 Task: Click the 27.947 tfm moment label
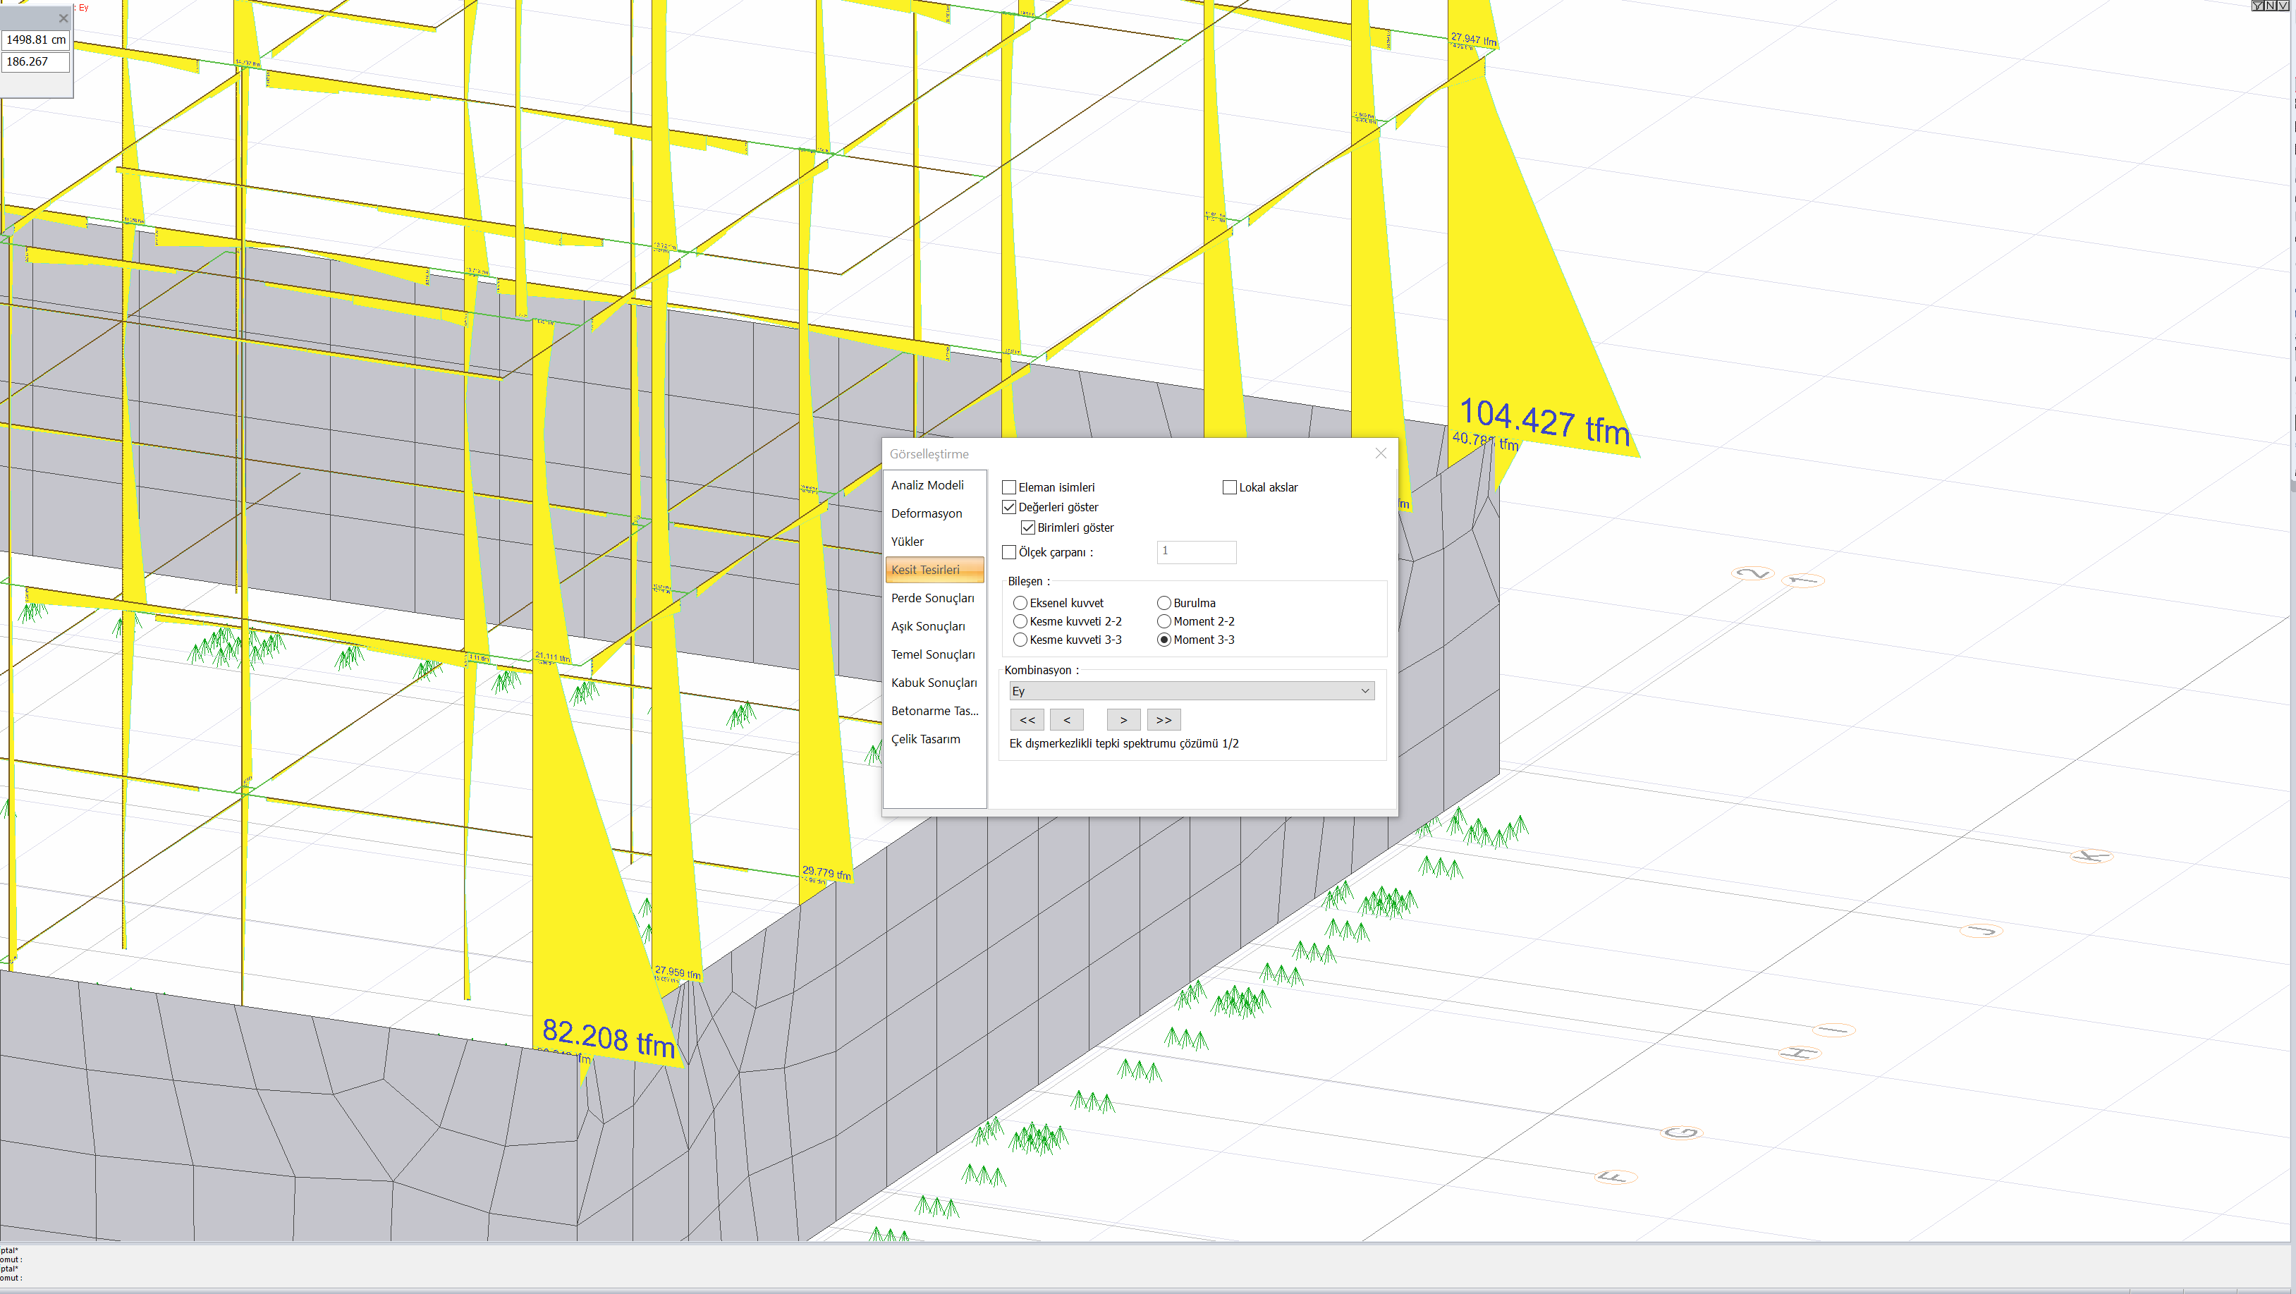(1473, 39)
